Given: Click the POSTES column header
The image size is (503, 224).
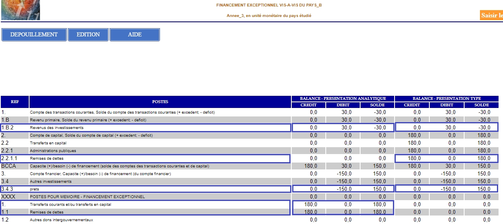Looking at the screenshot, I should pos(160,102).
